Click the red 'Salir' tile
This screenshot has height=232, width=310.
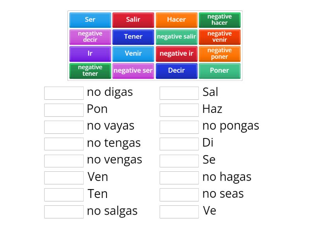pos(133,20)
